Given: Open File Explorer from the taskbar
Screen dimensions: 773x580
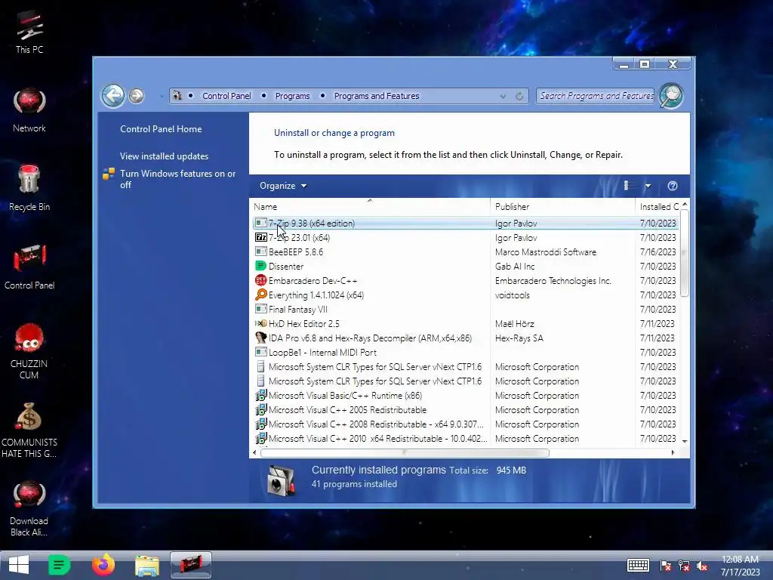Looking at the screenshot, I should coord(147,566).
